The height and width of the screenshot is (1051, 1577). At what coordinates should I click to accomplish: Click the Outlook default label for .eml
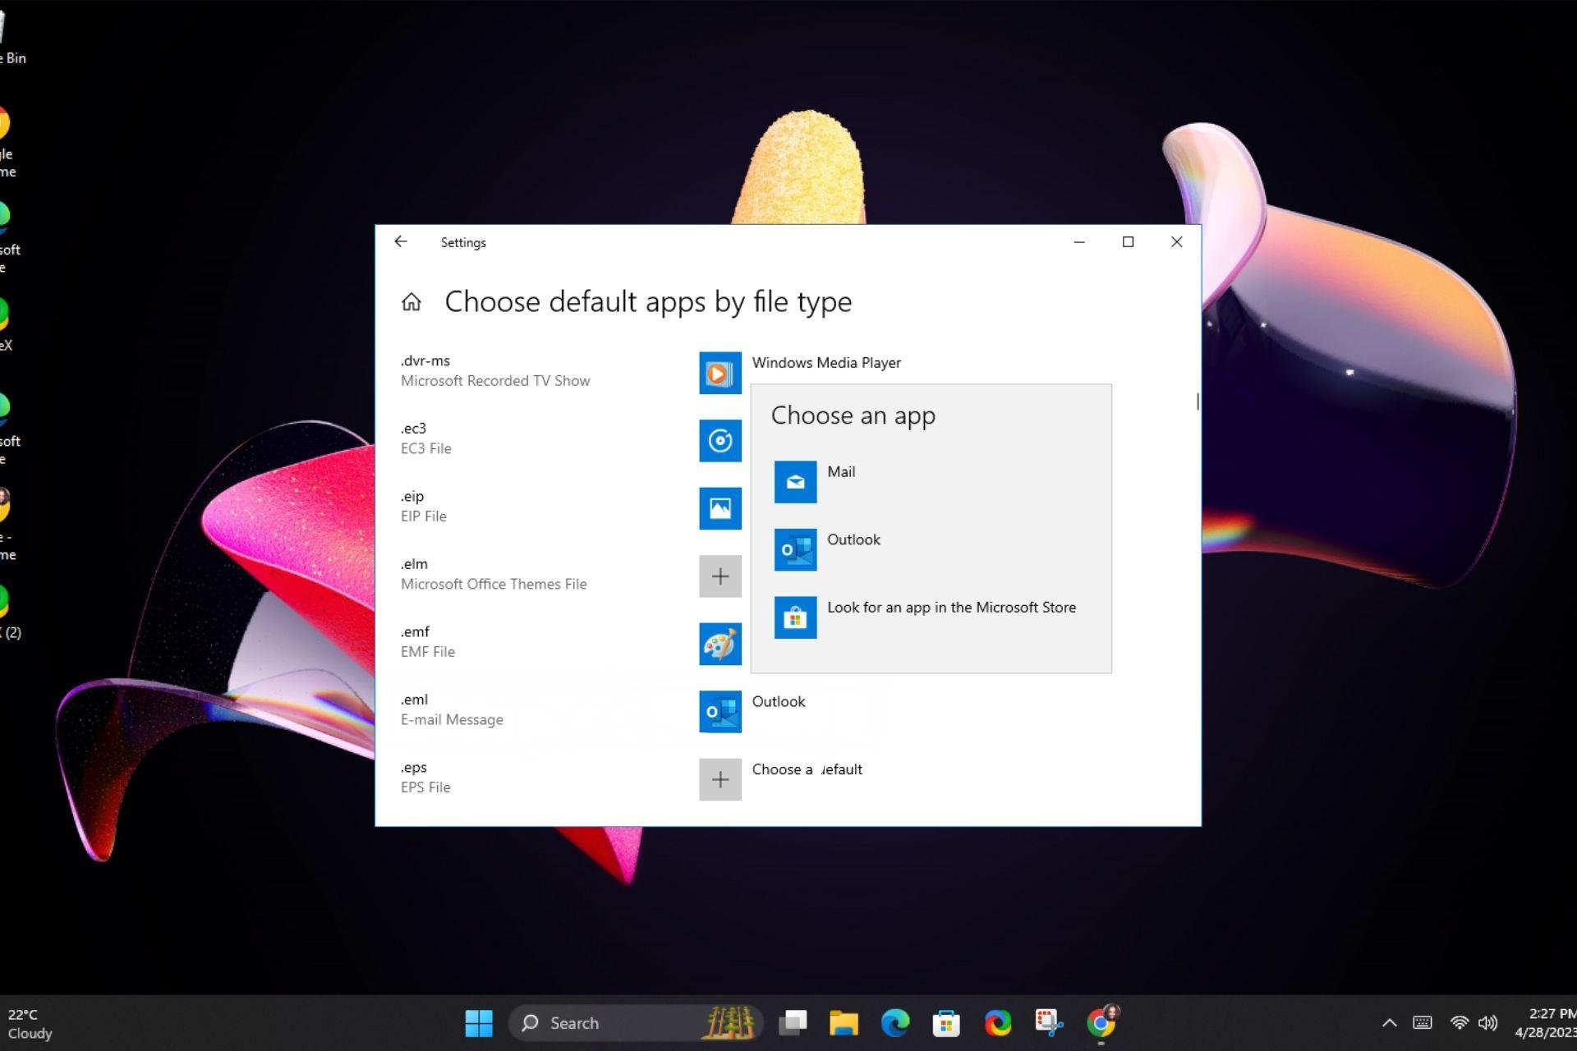coord(778,701)
